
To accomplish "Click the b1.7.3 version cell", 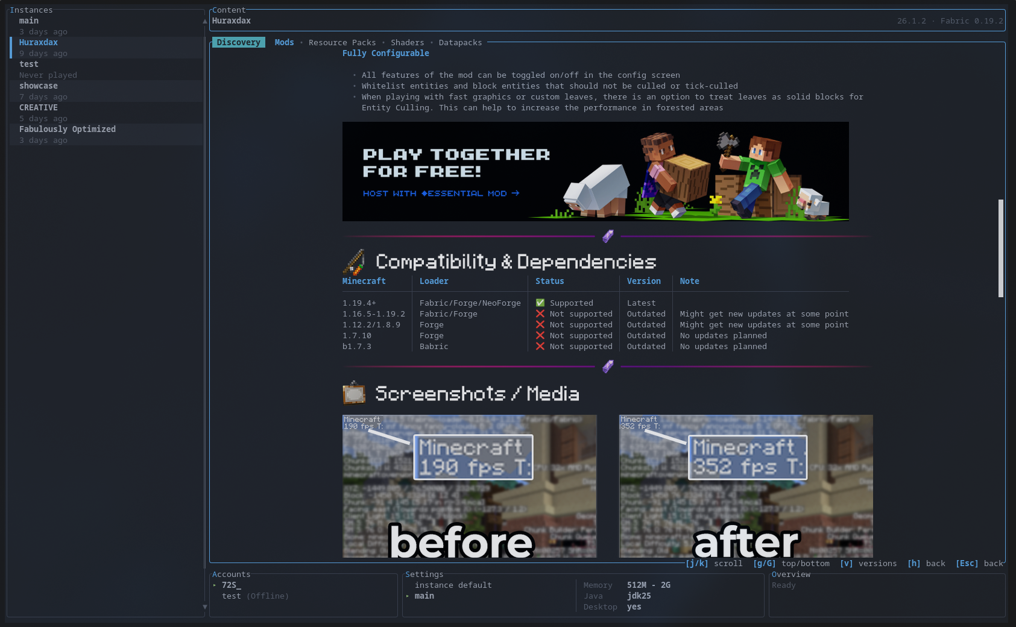I will point(357,346).
